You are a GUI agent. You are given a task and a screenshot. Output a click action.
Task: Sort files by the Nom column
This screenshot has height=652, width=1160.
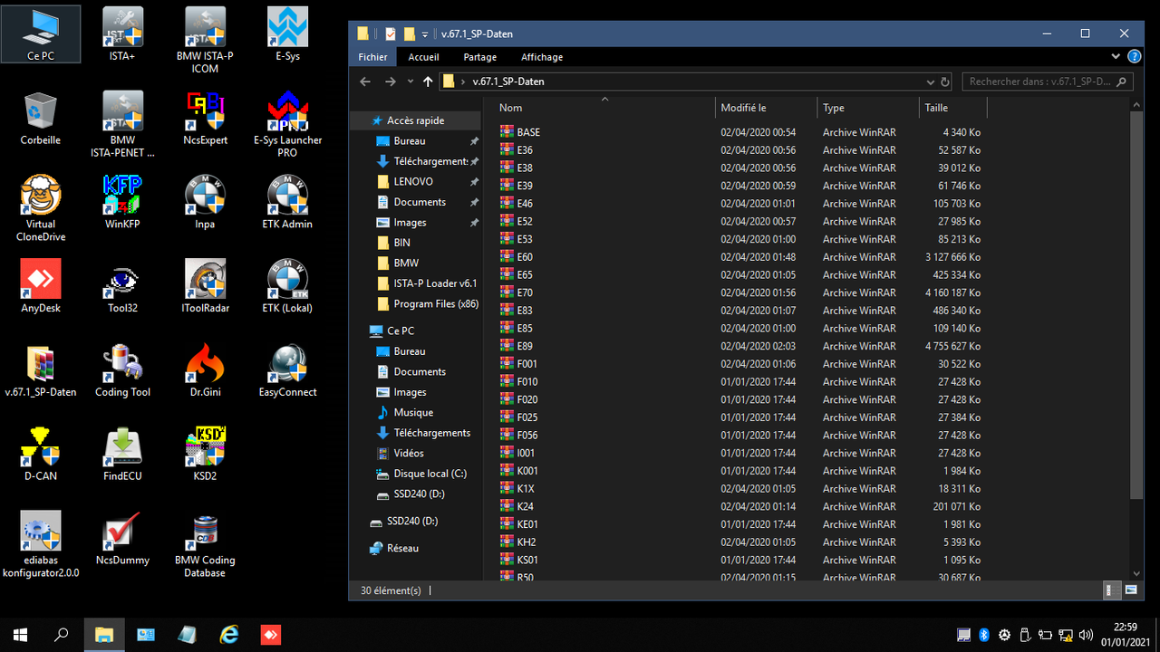pos(604,108)
